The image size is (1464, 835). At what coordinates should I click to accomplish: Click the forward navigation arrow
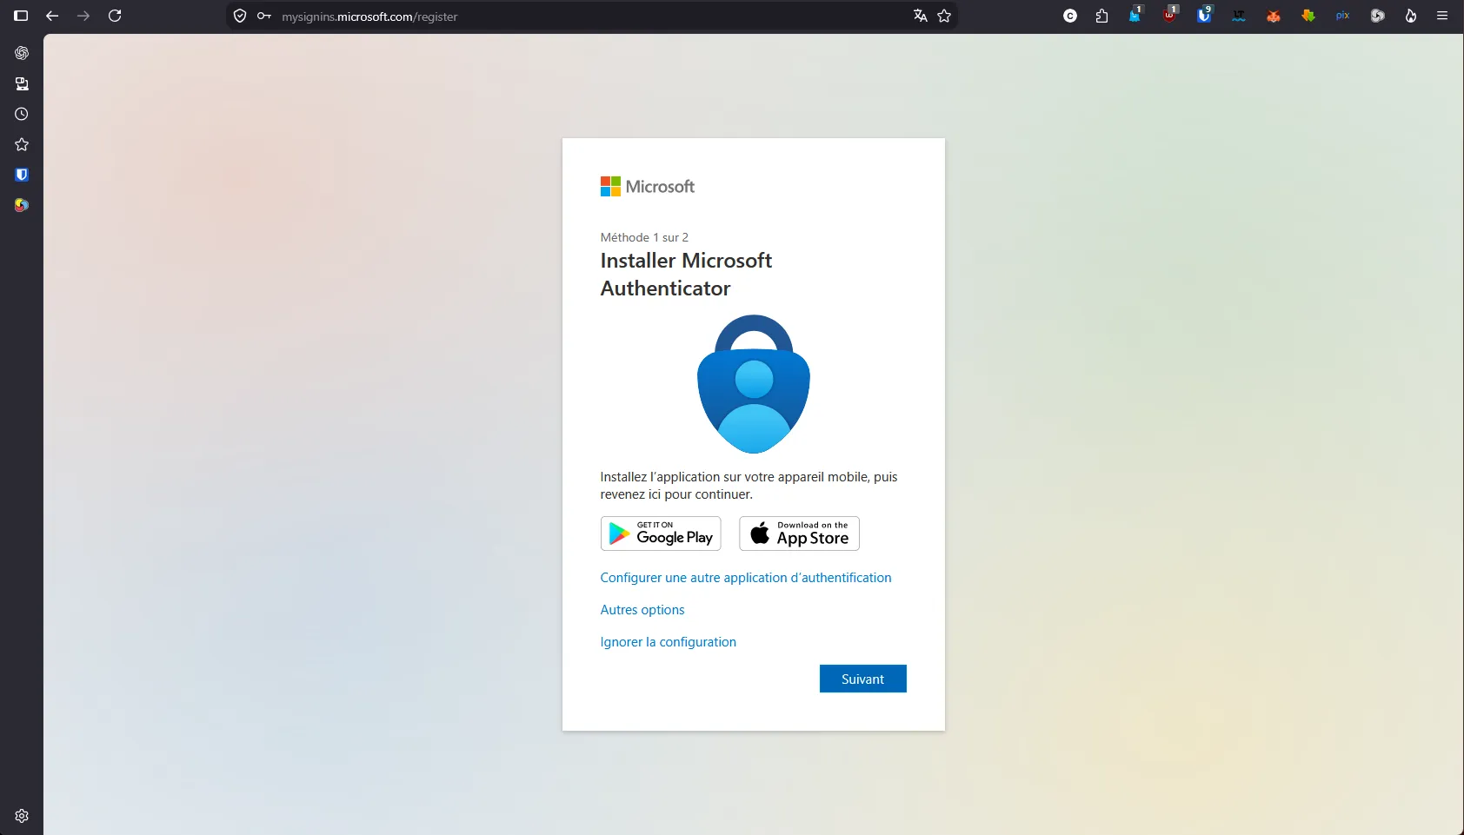[x=83, y=16]
